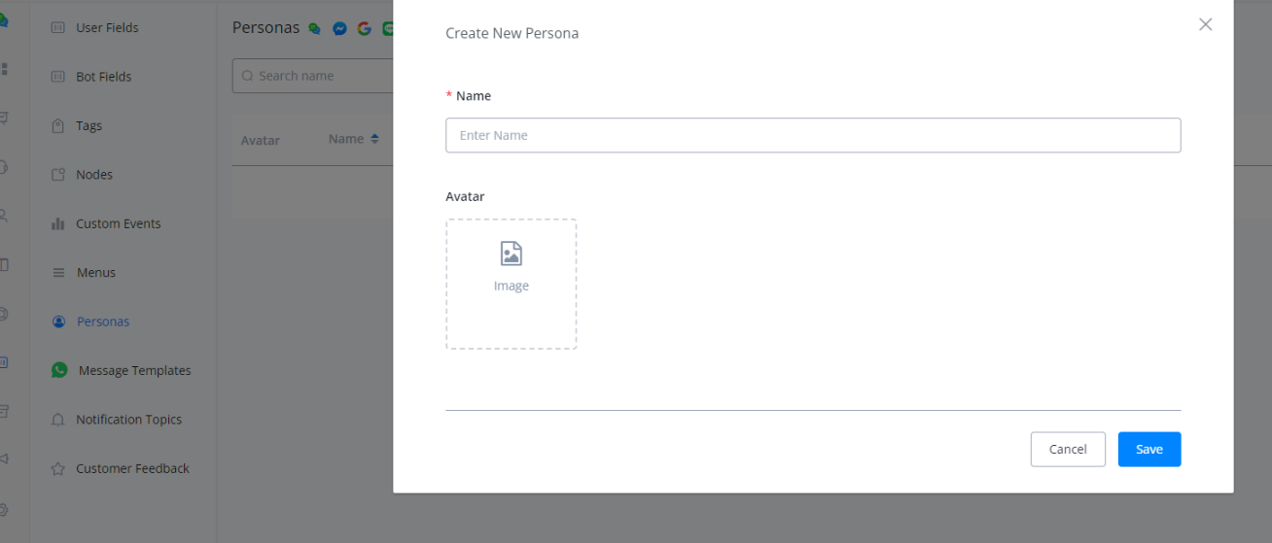The width and height of the screenshot is (1272, 543).
Task: Close the Create New Persona dialog
Action: [1206, 25]
